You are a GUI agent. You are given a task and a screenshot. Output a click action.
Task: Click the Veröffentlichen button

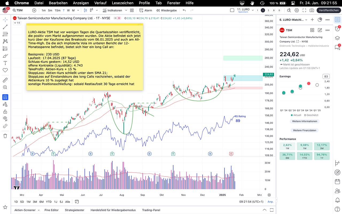click(329, 10)
